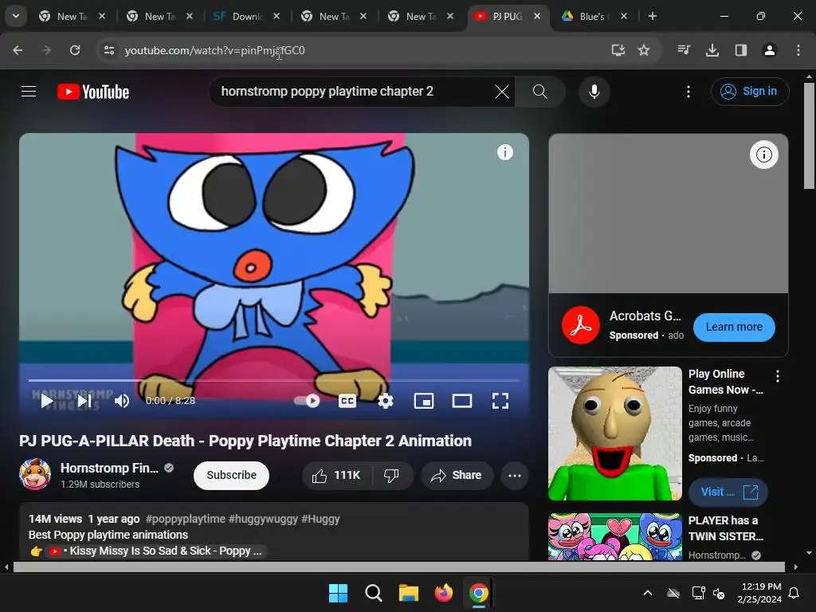Screen dimensions: 816x612
Task: Click the page vertical scrollbar
Action: [809, 135]
